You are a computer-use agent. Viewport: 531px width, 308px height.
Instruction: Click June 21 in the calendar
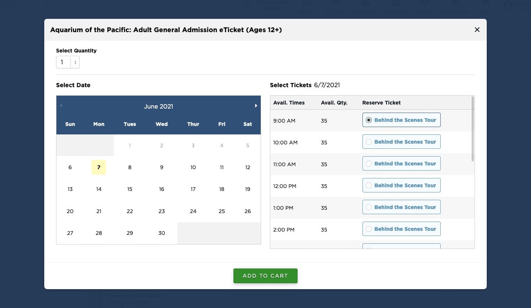click(x=99, y=211)
